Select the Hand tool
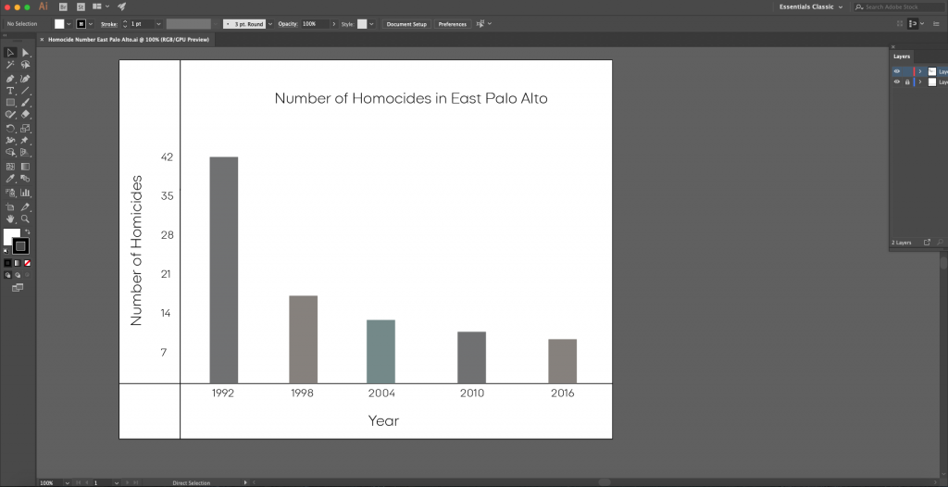948x487 pixels. click(x=10, y=219)
